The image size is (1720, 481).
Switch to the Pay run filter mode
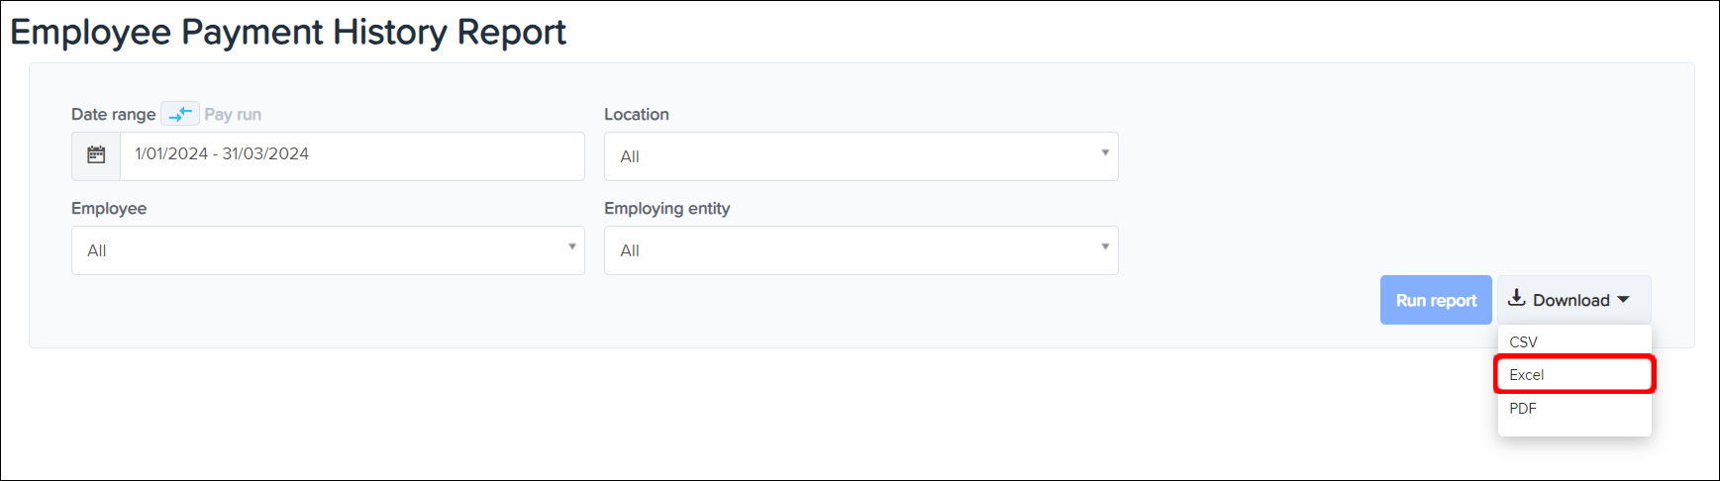click(233, 115)
